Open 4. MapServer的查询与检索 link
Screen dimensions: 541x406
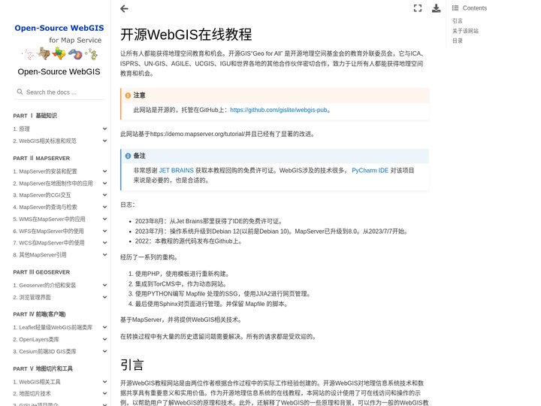[x=45, y=208]
